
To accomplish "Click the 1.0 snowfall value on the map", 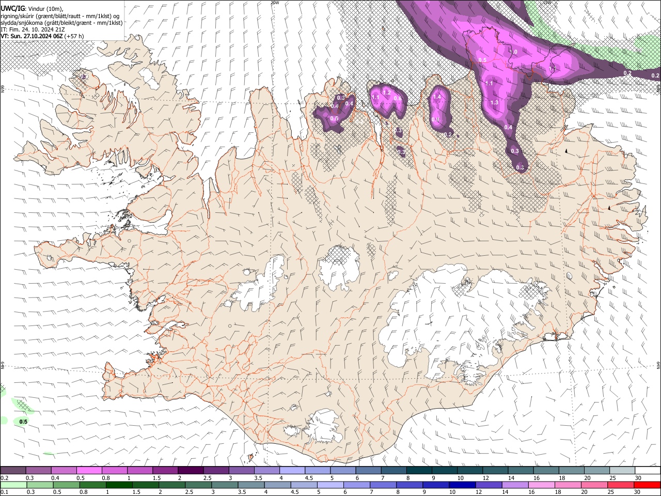I will pyautogui.click(x=513, y=52).
